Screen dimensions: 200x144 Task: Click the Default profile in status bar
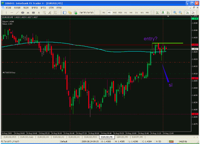tap(64, 141)
